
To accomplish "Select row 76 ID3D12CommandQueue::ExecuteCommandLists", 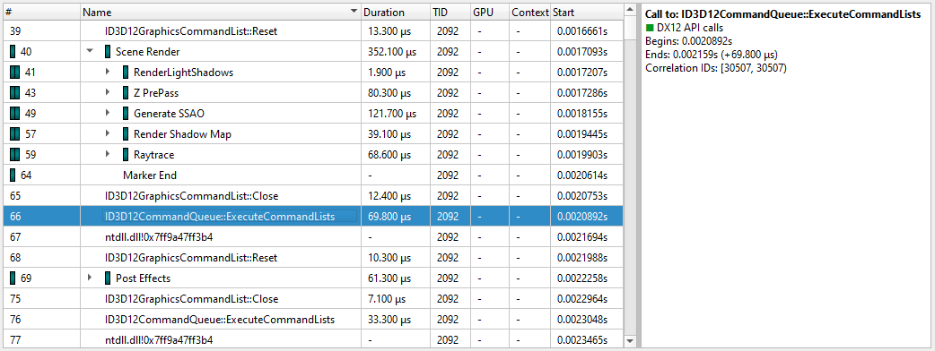I will tap(313, 320).
